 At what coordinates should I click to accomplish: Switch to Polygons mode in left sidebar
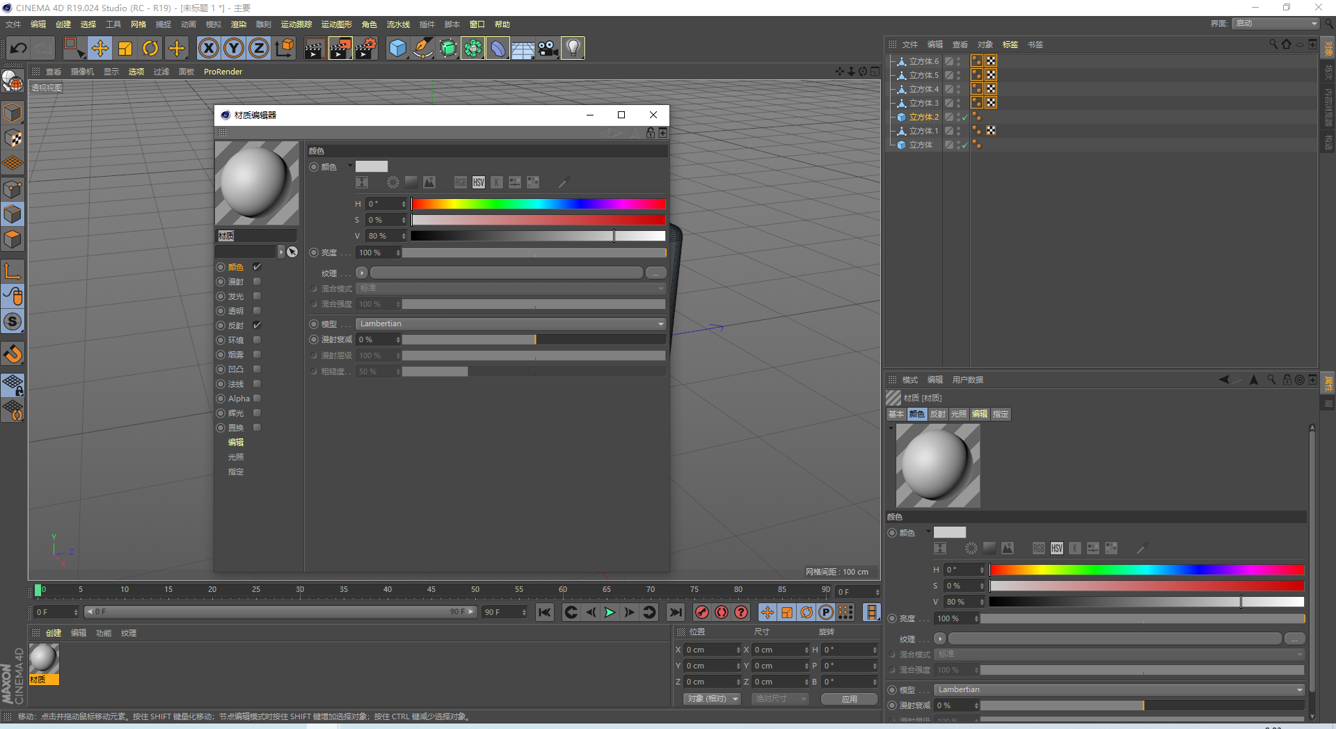point(13,240)
